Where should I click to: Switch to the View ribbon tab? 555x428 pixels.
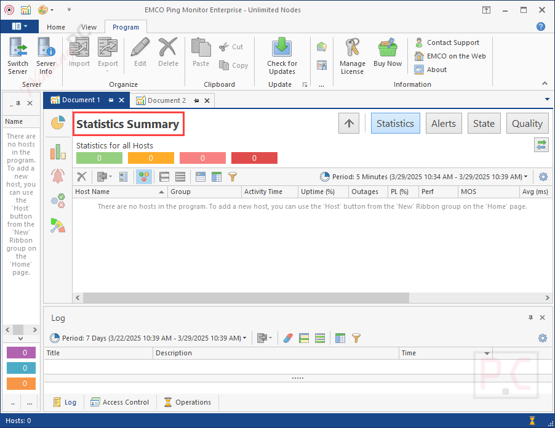click(x=89, y=27)
